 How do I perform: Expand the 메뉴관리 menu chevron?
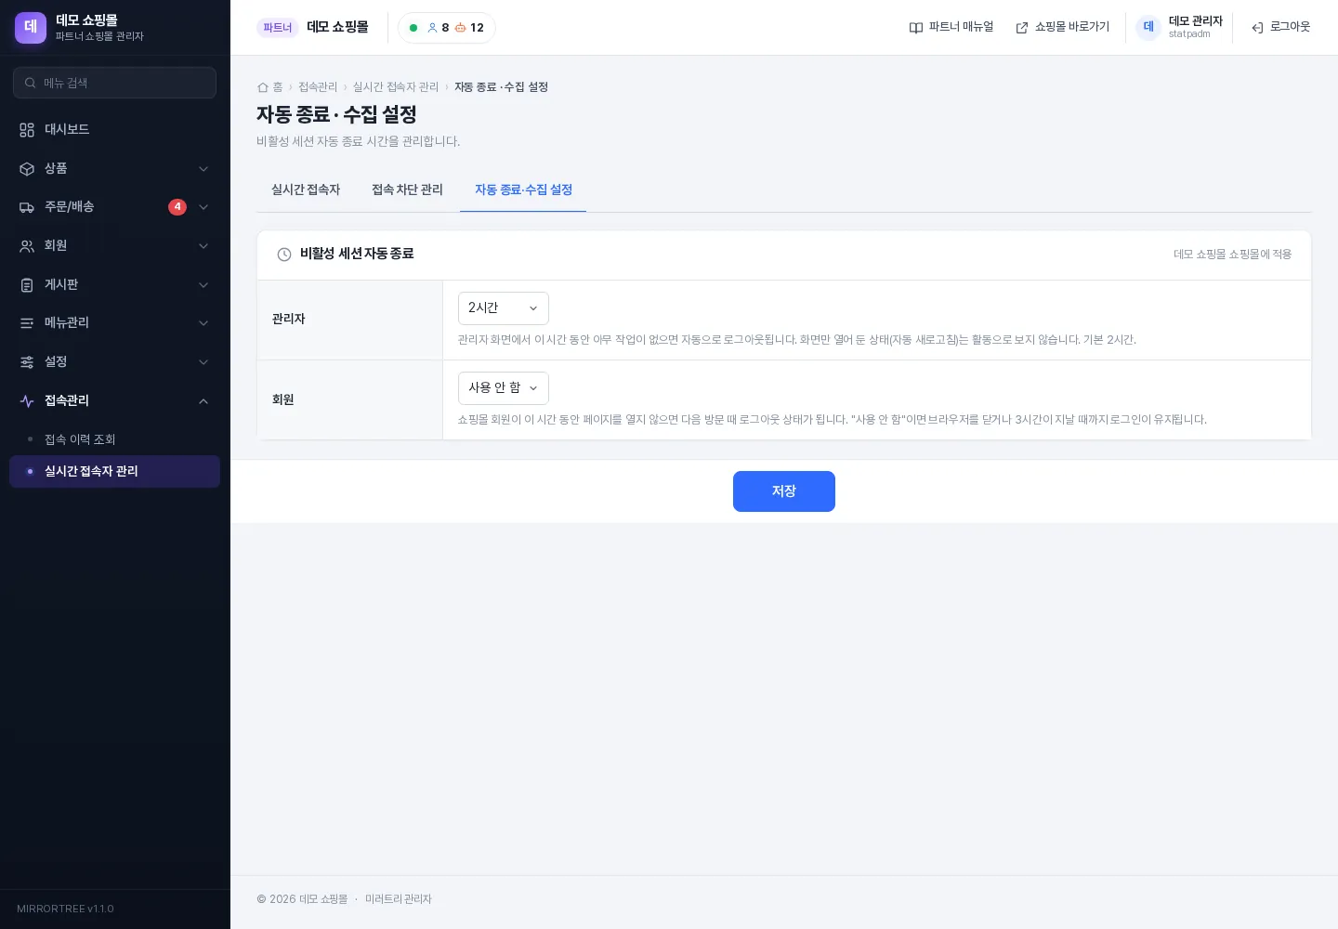203,323
